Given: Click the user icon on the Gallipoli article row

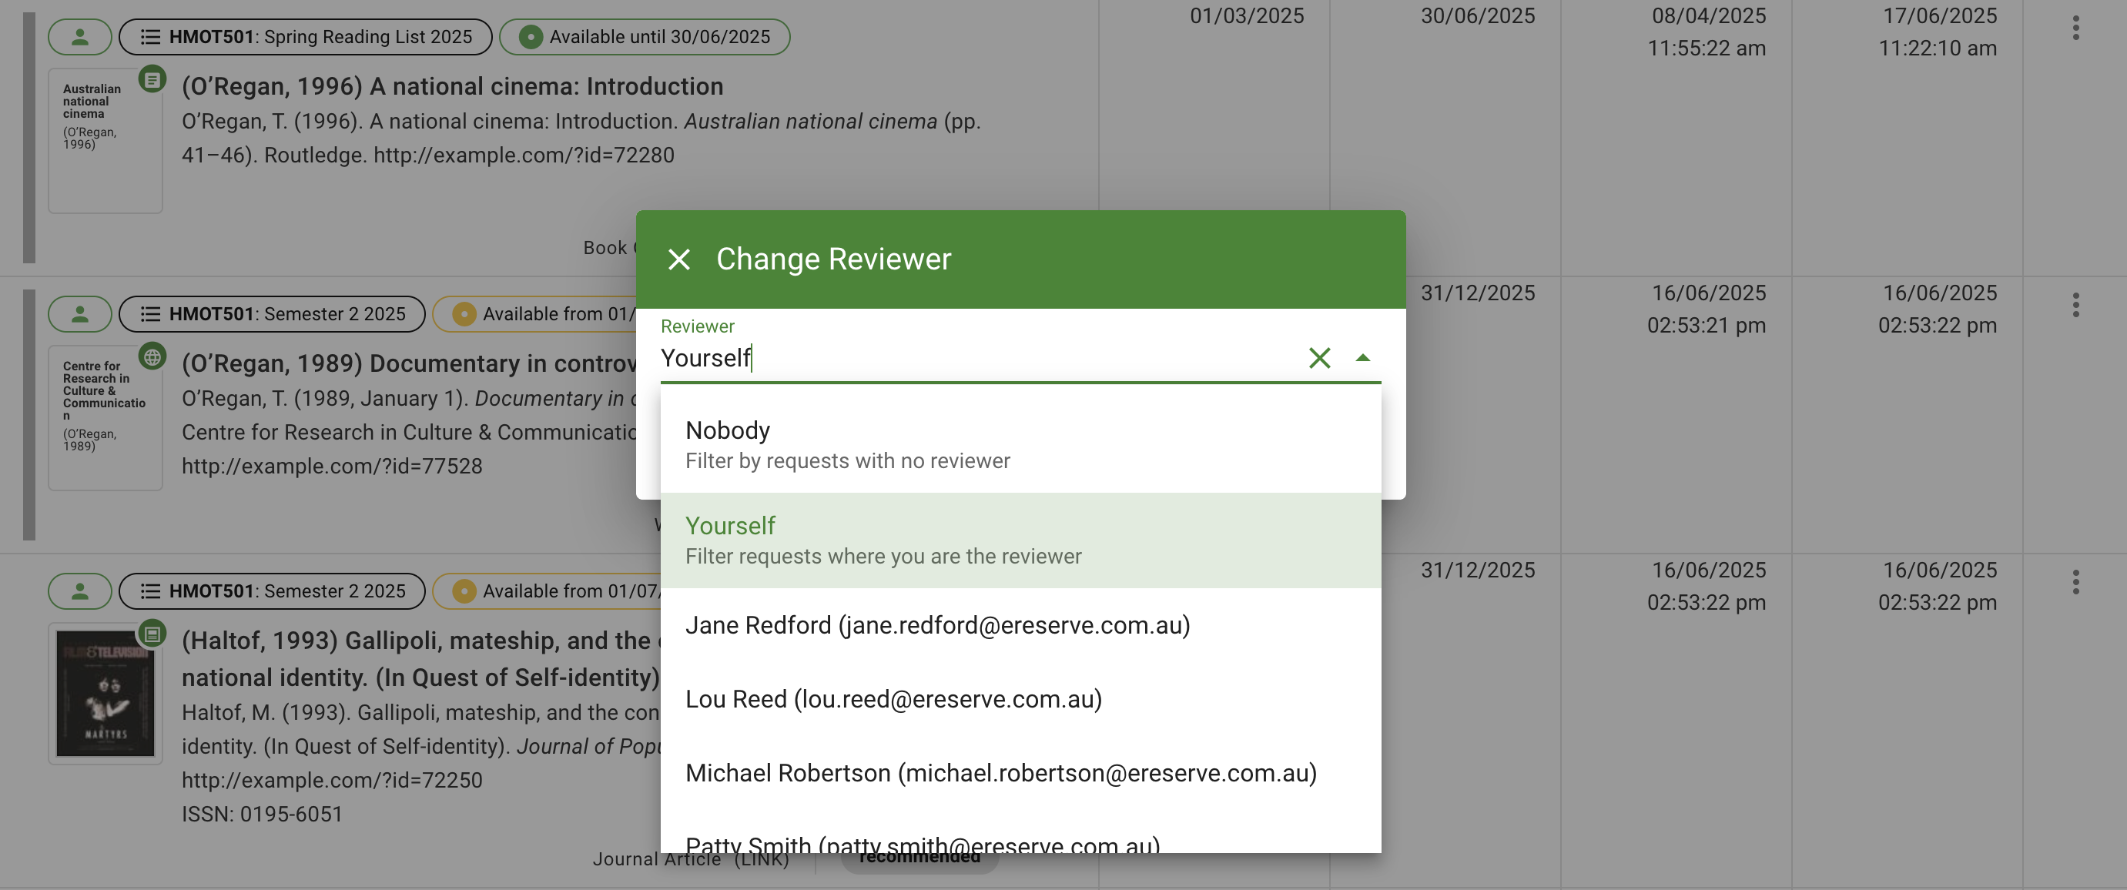Looking at the screenshot, I should (x=79, y=591).
